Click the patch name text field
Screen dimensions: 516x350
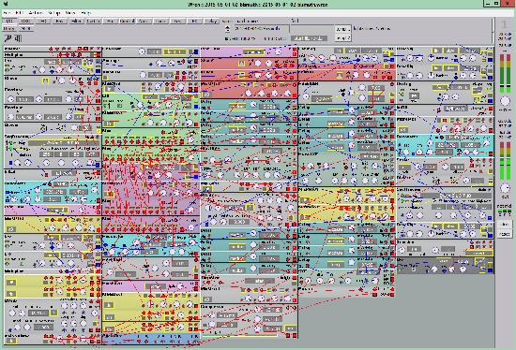pos(262,29)
